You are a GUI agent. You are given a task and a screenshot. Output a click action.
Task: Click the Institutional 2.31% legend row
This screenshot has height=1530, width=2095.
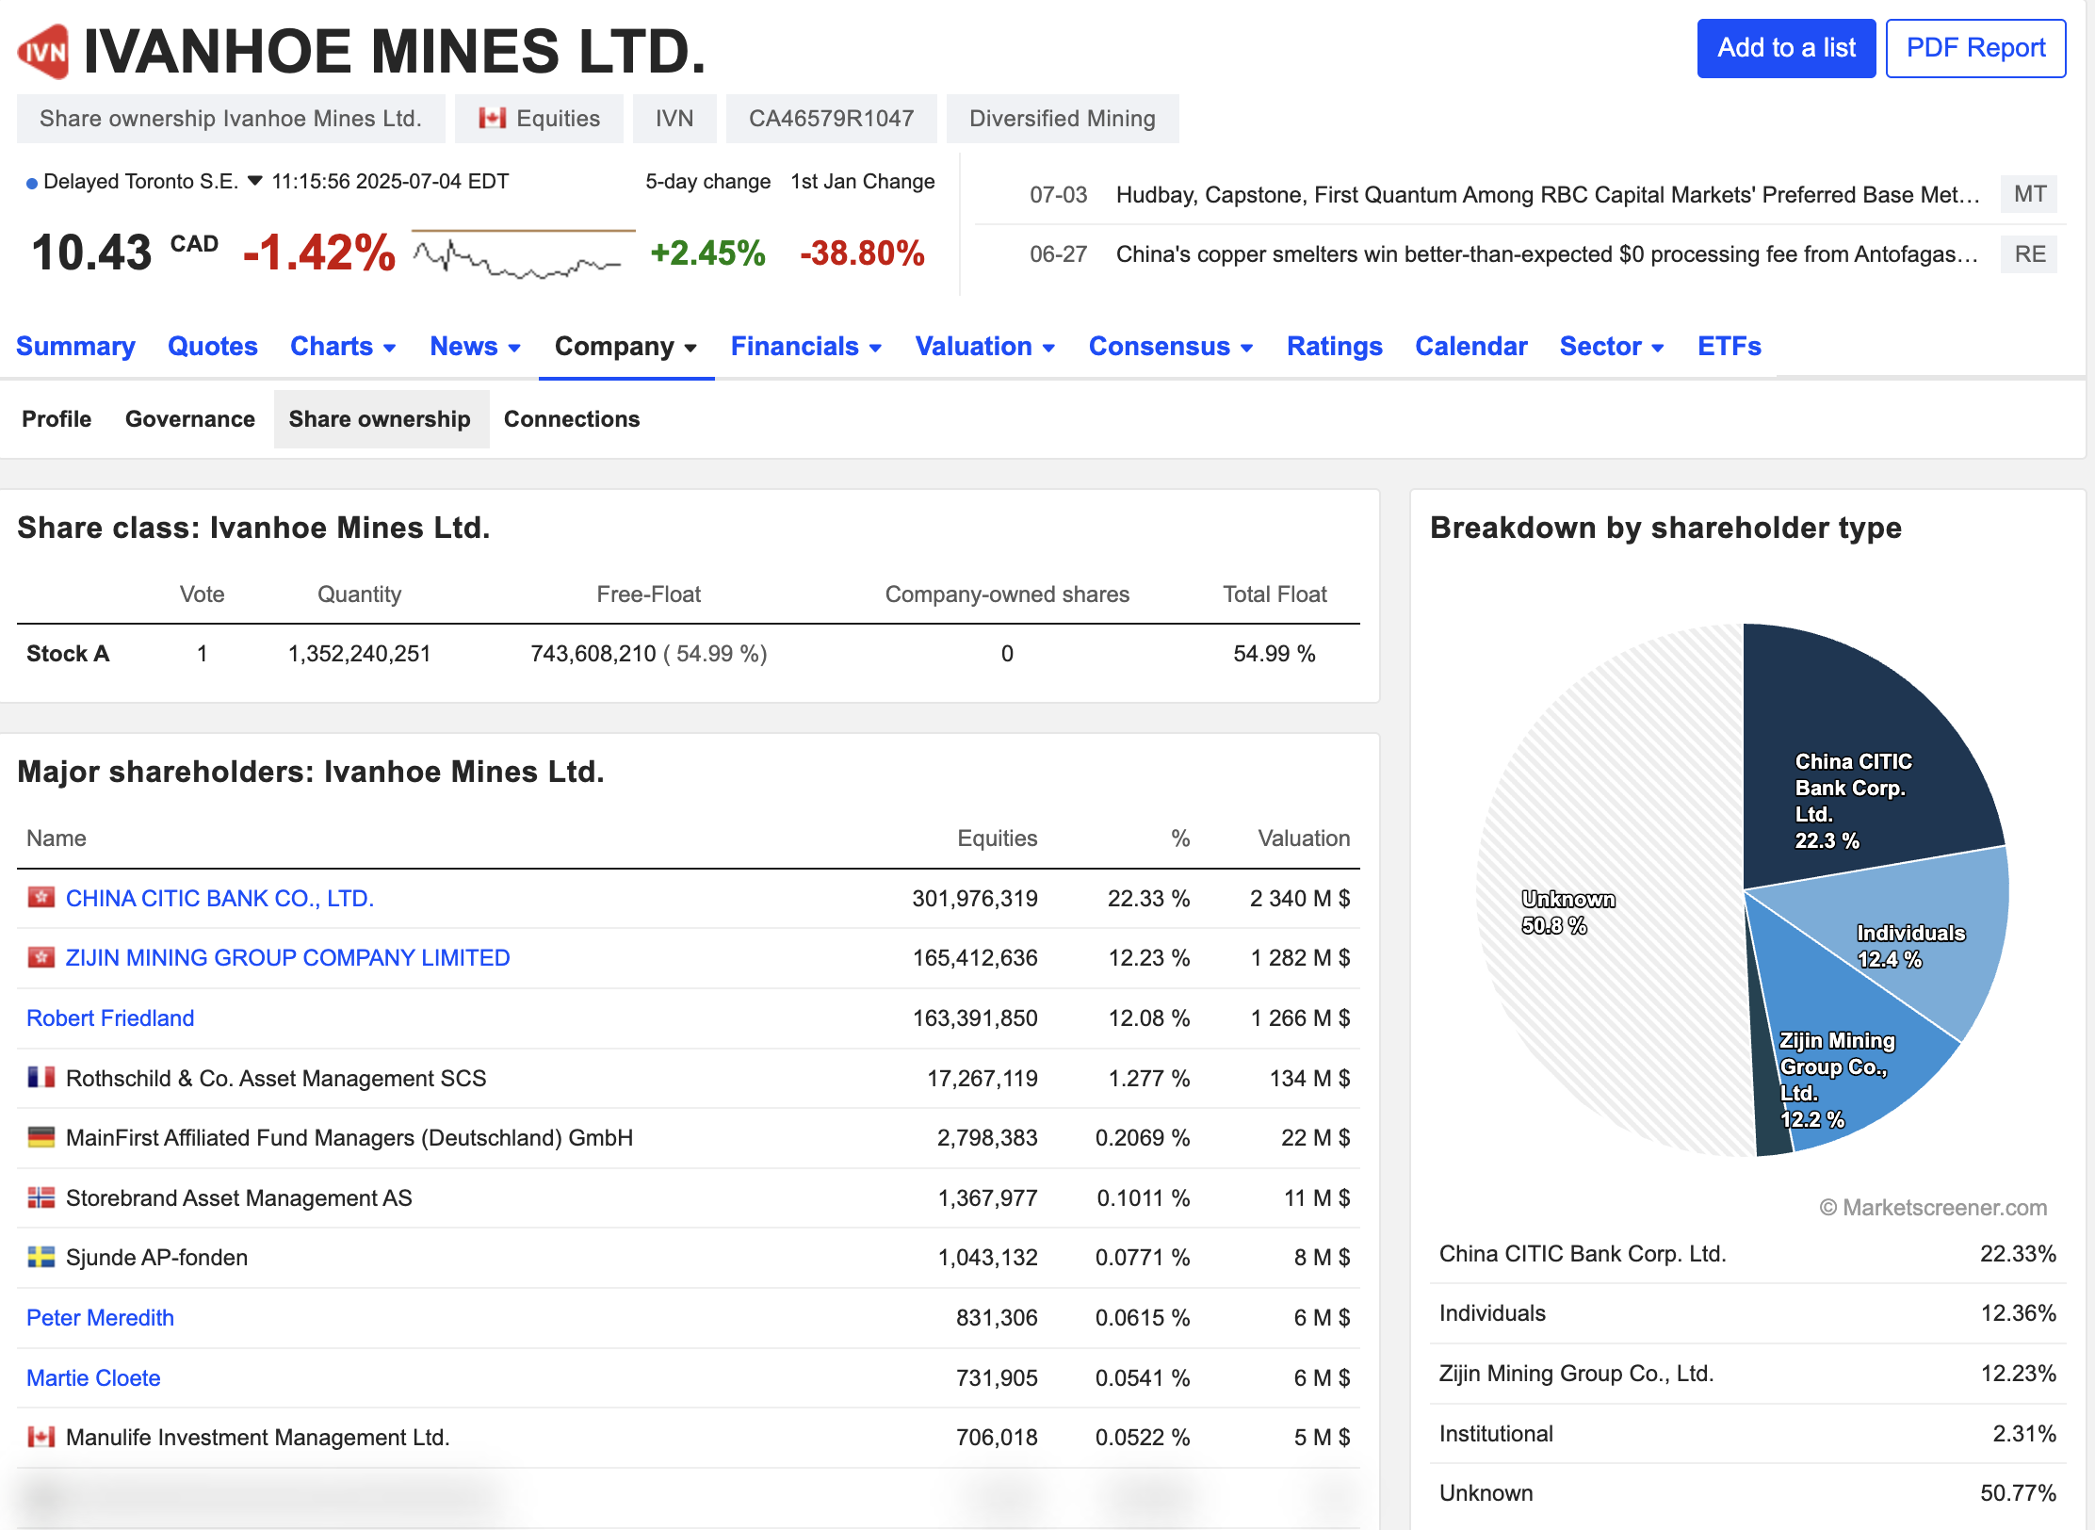point(1747,1433)
